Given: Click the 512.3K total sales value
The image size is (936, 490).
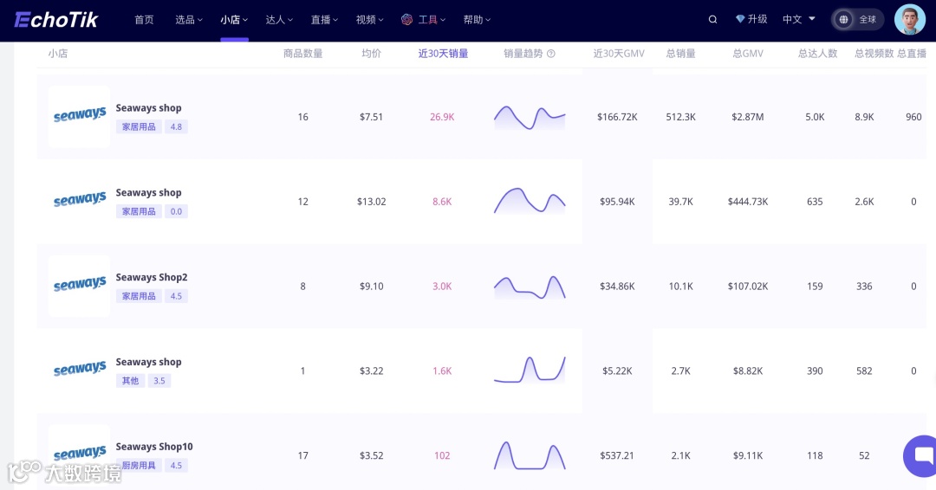Looking at the screenshot, I should [680, 117].
